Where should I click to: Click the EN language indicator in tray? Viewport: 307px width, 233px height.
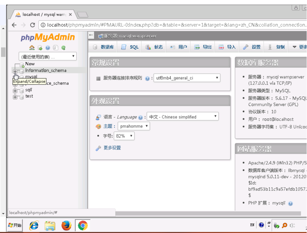click(252, 225)
